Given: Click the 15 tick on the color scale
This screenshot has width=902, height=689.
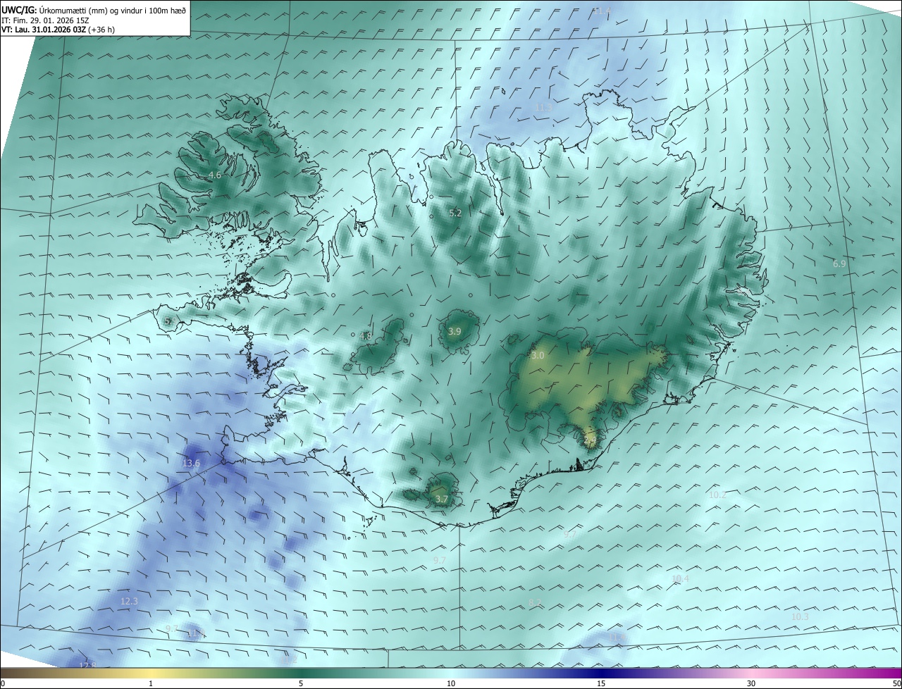Looking at the screenshot, I should click(601, 684).
